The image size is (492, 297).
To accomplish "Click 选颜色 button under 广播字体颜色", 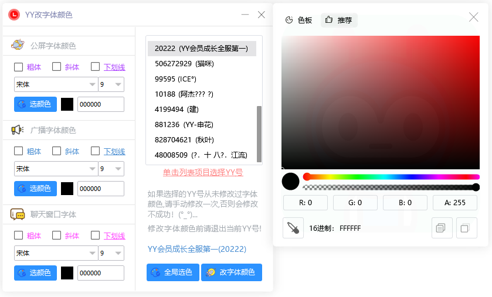I will (35, 188).
